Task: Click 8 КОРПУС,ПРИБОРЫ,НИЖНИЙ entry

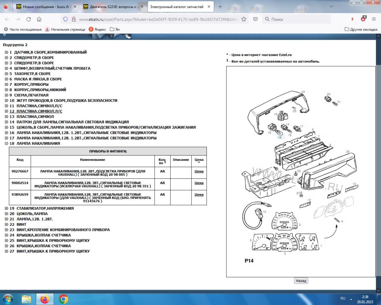Action: (x=38, y=90)
